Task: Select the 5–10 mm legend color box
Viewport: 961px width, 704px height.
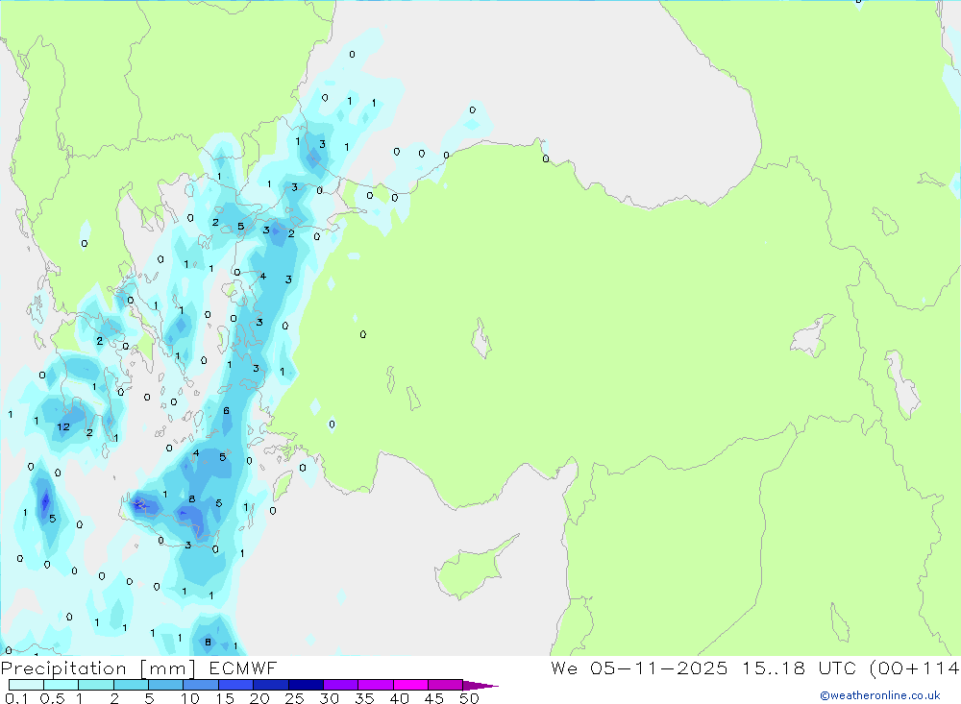Action: click(165, 685)
